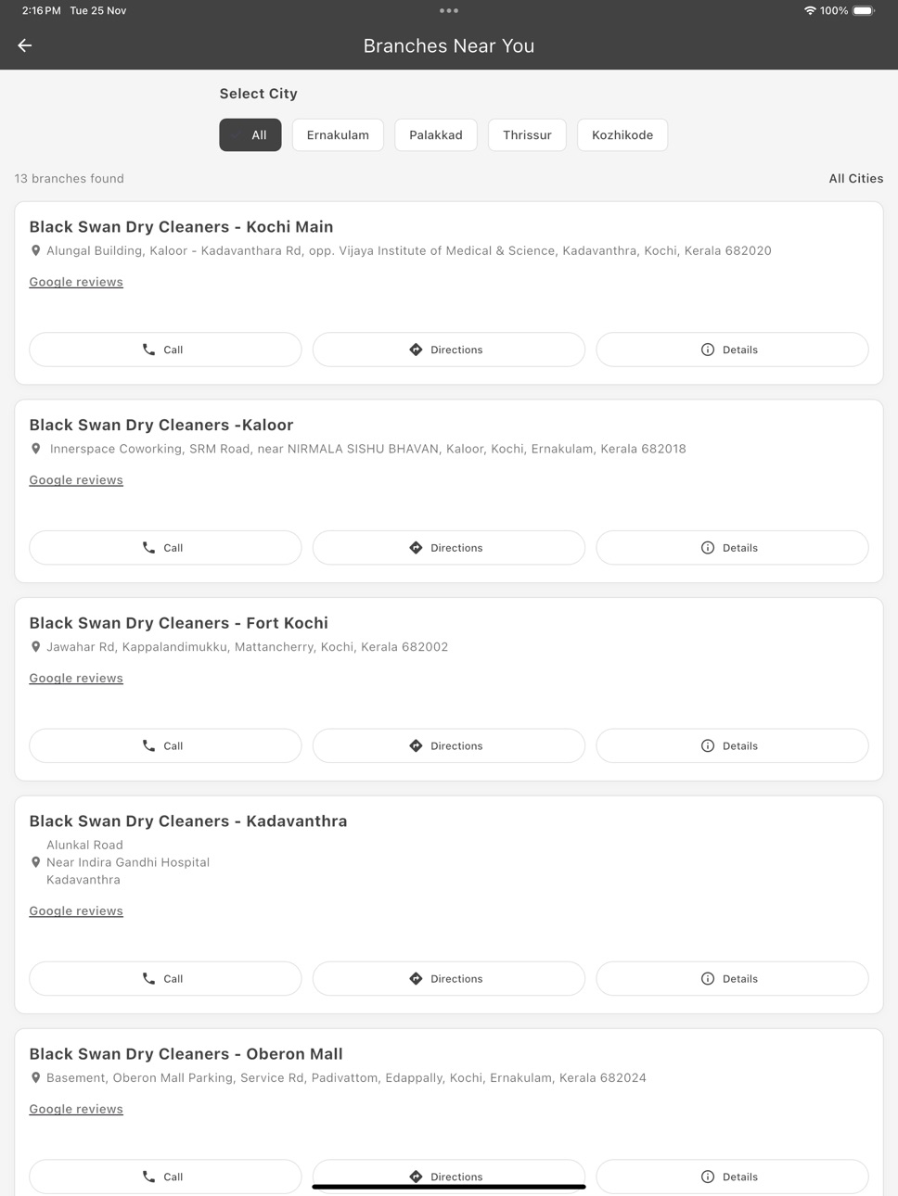Select the All city filter chip
Image resolution: width=898 pixels, height=1196 pixels.
250,134
